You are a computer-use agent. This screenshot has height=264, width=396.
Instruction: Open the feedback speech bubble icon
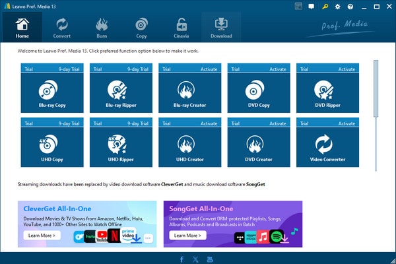click(312, 7)
